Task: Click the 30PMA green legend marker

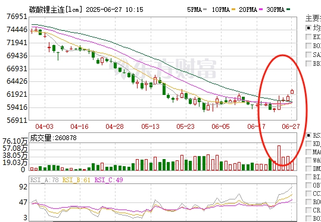Action: tap(288, 9)
